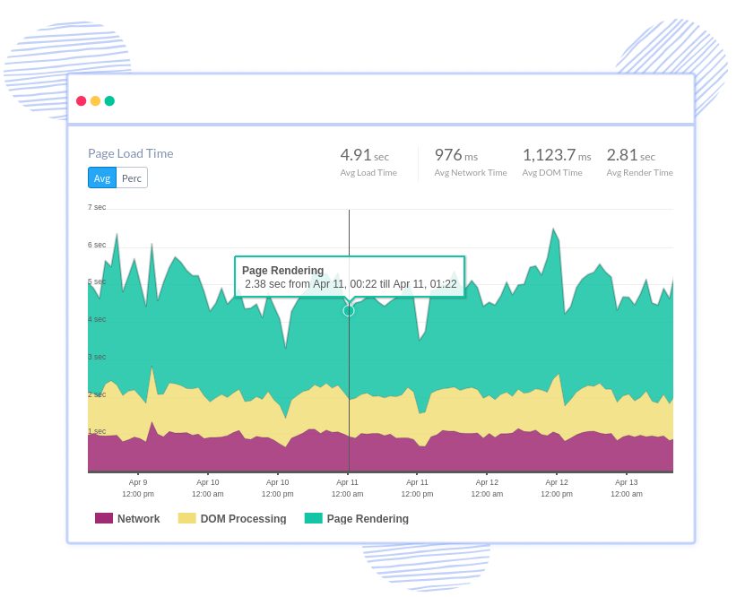Select the highlighted chart data point
Screen dimensions: 745x597
point(348,310)
